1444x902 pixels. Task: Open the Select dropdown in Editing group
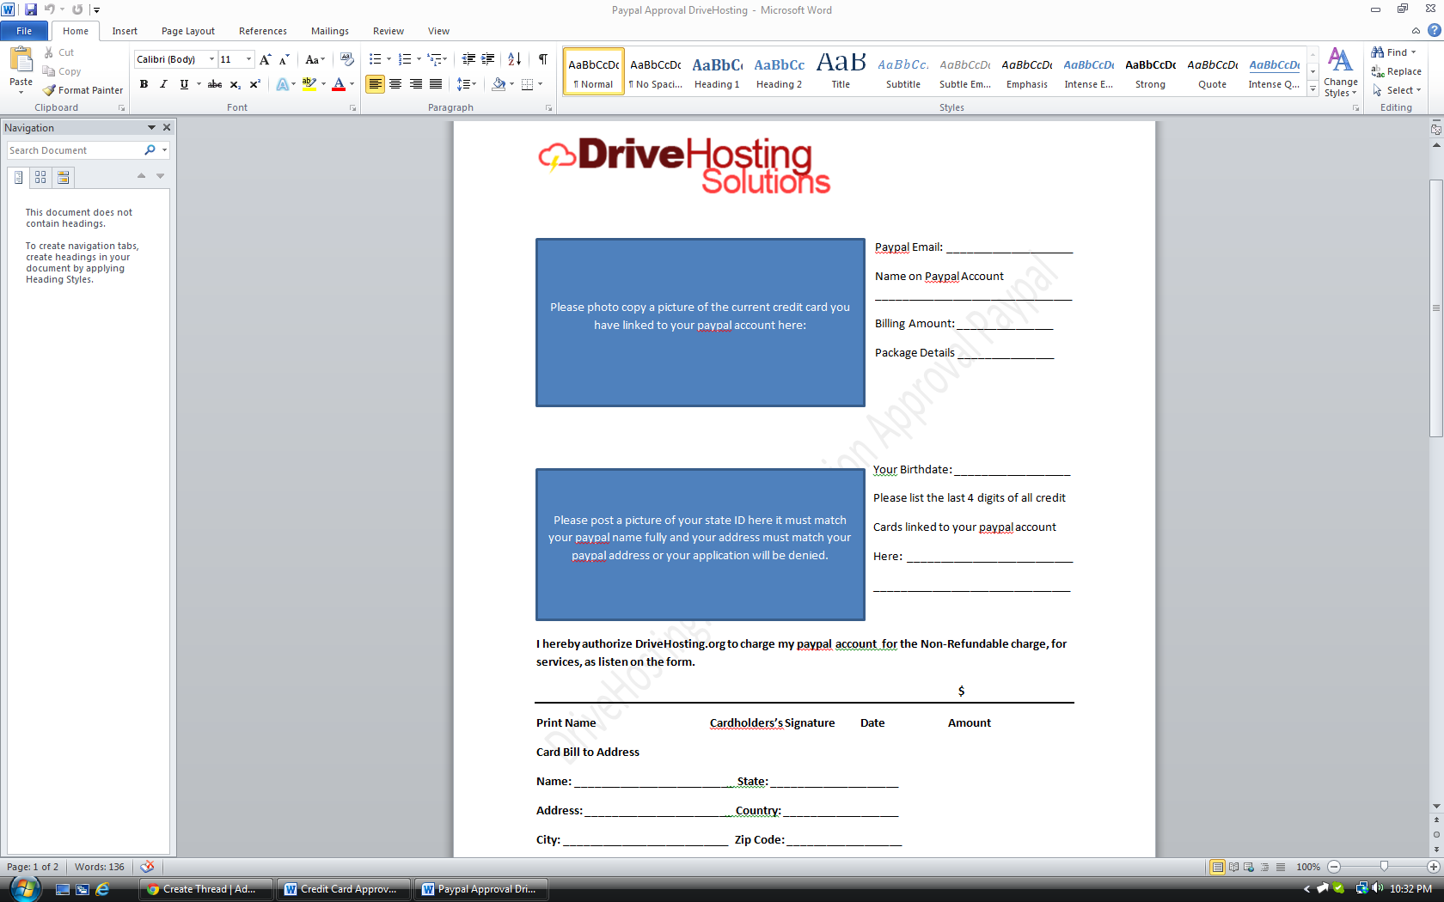[1397, 90]
